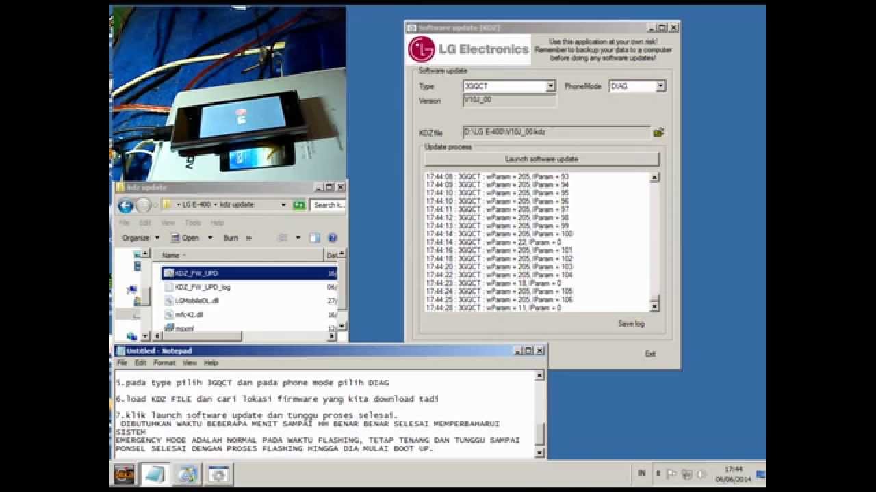The image size is (876, 492).
Task: Click the third taskbar application icon
Action: (x=187, y=474)
